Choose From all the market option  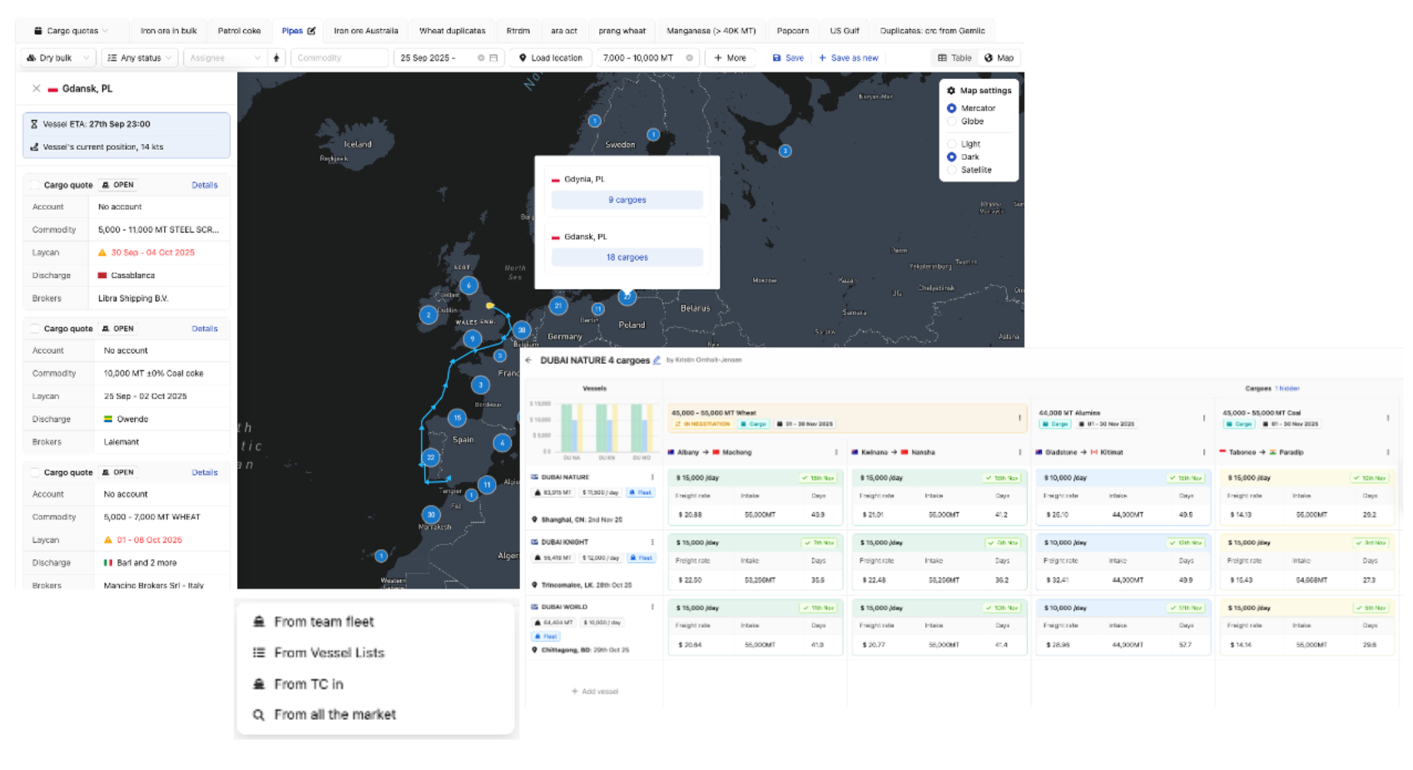tap(333, 713)
